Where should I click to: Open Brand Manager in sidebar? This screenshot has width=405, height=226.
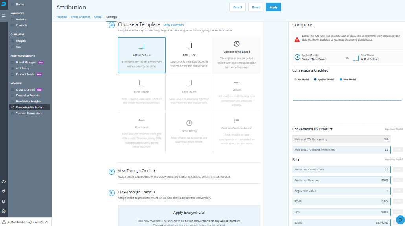[x=26, y=62]
